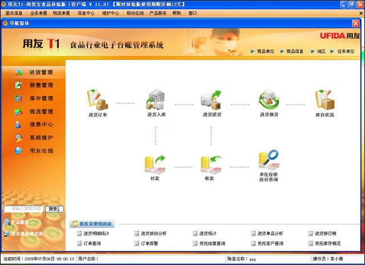Viewport: 365px width, 265px height.
Task: Click the 当前时间 status bar entry
Action: coord(38,259)
